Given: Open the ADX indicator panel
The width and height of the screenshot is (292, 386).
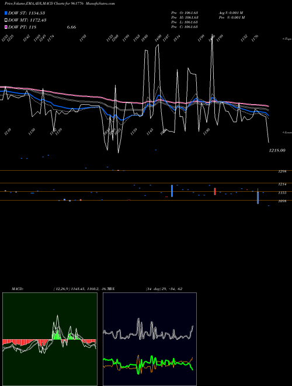Looking at the screenshot, I should [150, 339].
